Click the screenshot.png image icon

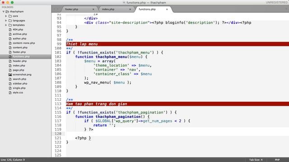coord(10,75)
